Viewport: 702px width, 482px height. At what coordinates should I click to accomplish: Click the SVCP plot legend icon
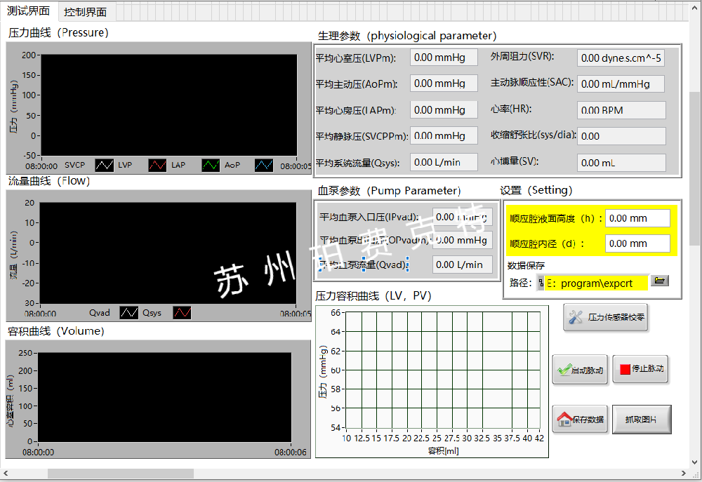coord(104,166)
